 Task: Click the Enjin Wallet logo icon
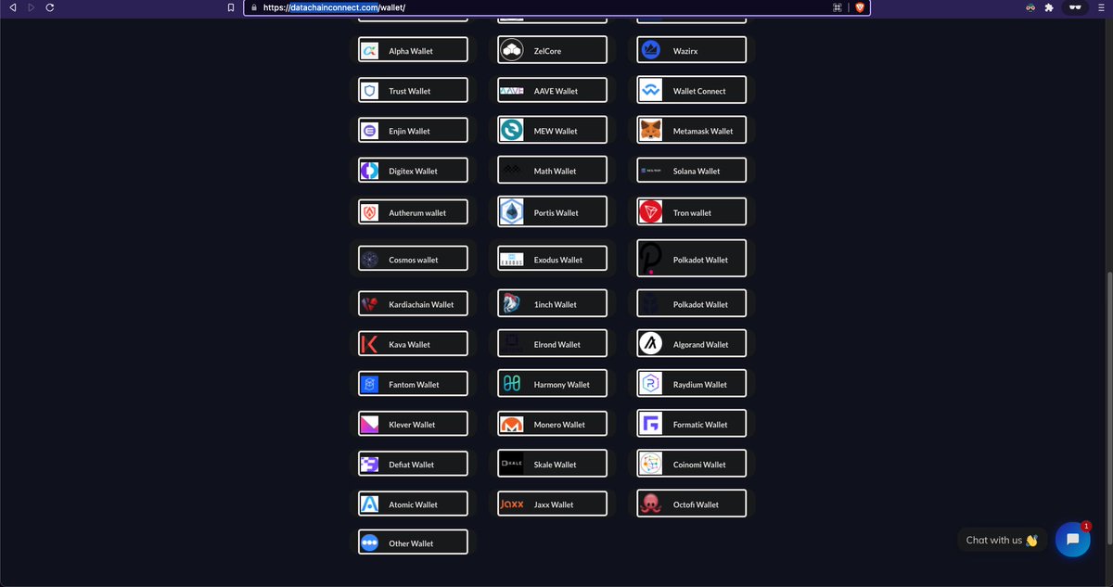(369, 131)
